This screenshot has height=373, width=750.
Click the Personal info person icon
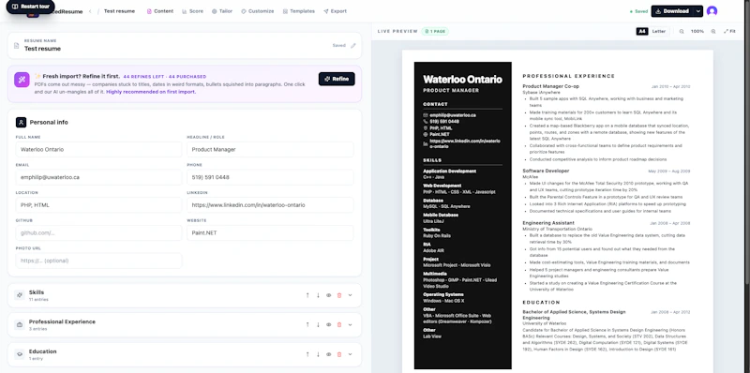(x=21, y=123)
